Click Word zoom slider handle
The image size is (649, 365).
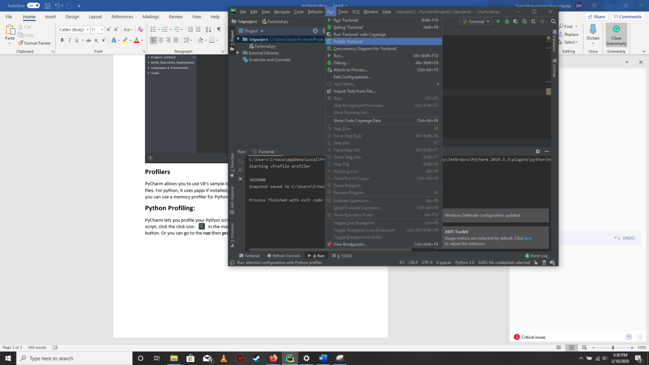pos(613,348)
